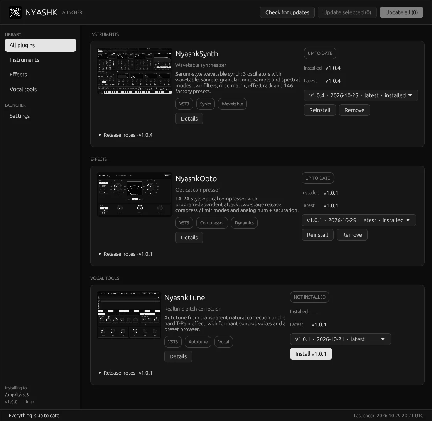Open NyashkTune version dropdown v1.0.1

click(x=340, y=339)
